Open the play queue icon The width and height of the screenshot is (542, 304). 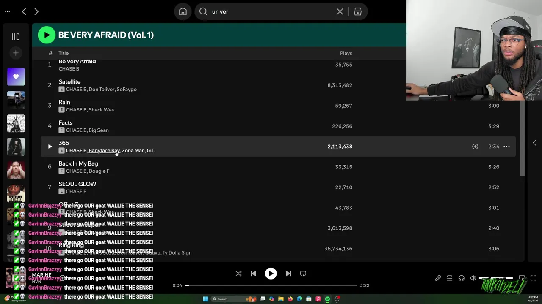(x=449, y=278)
